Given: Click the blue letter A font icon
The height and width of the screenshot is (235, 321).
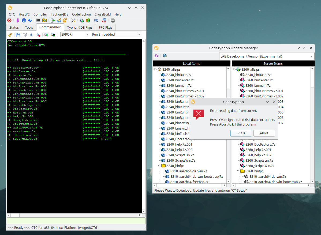Looking at the screenshot, I should tap(31, 35).
